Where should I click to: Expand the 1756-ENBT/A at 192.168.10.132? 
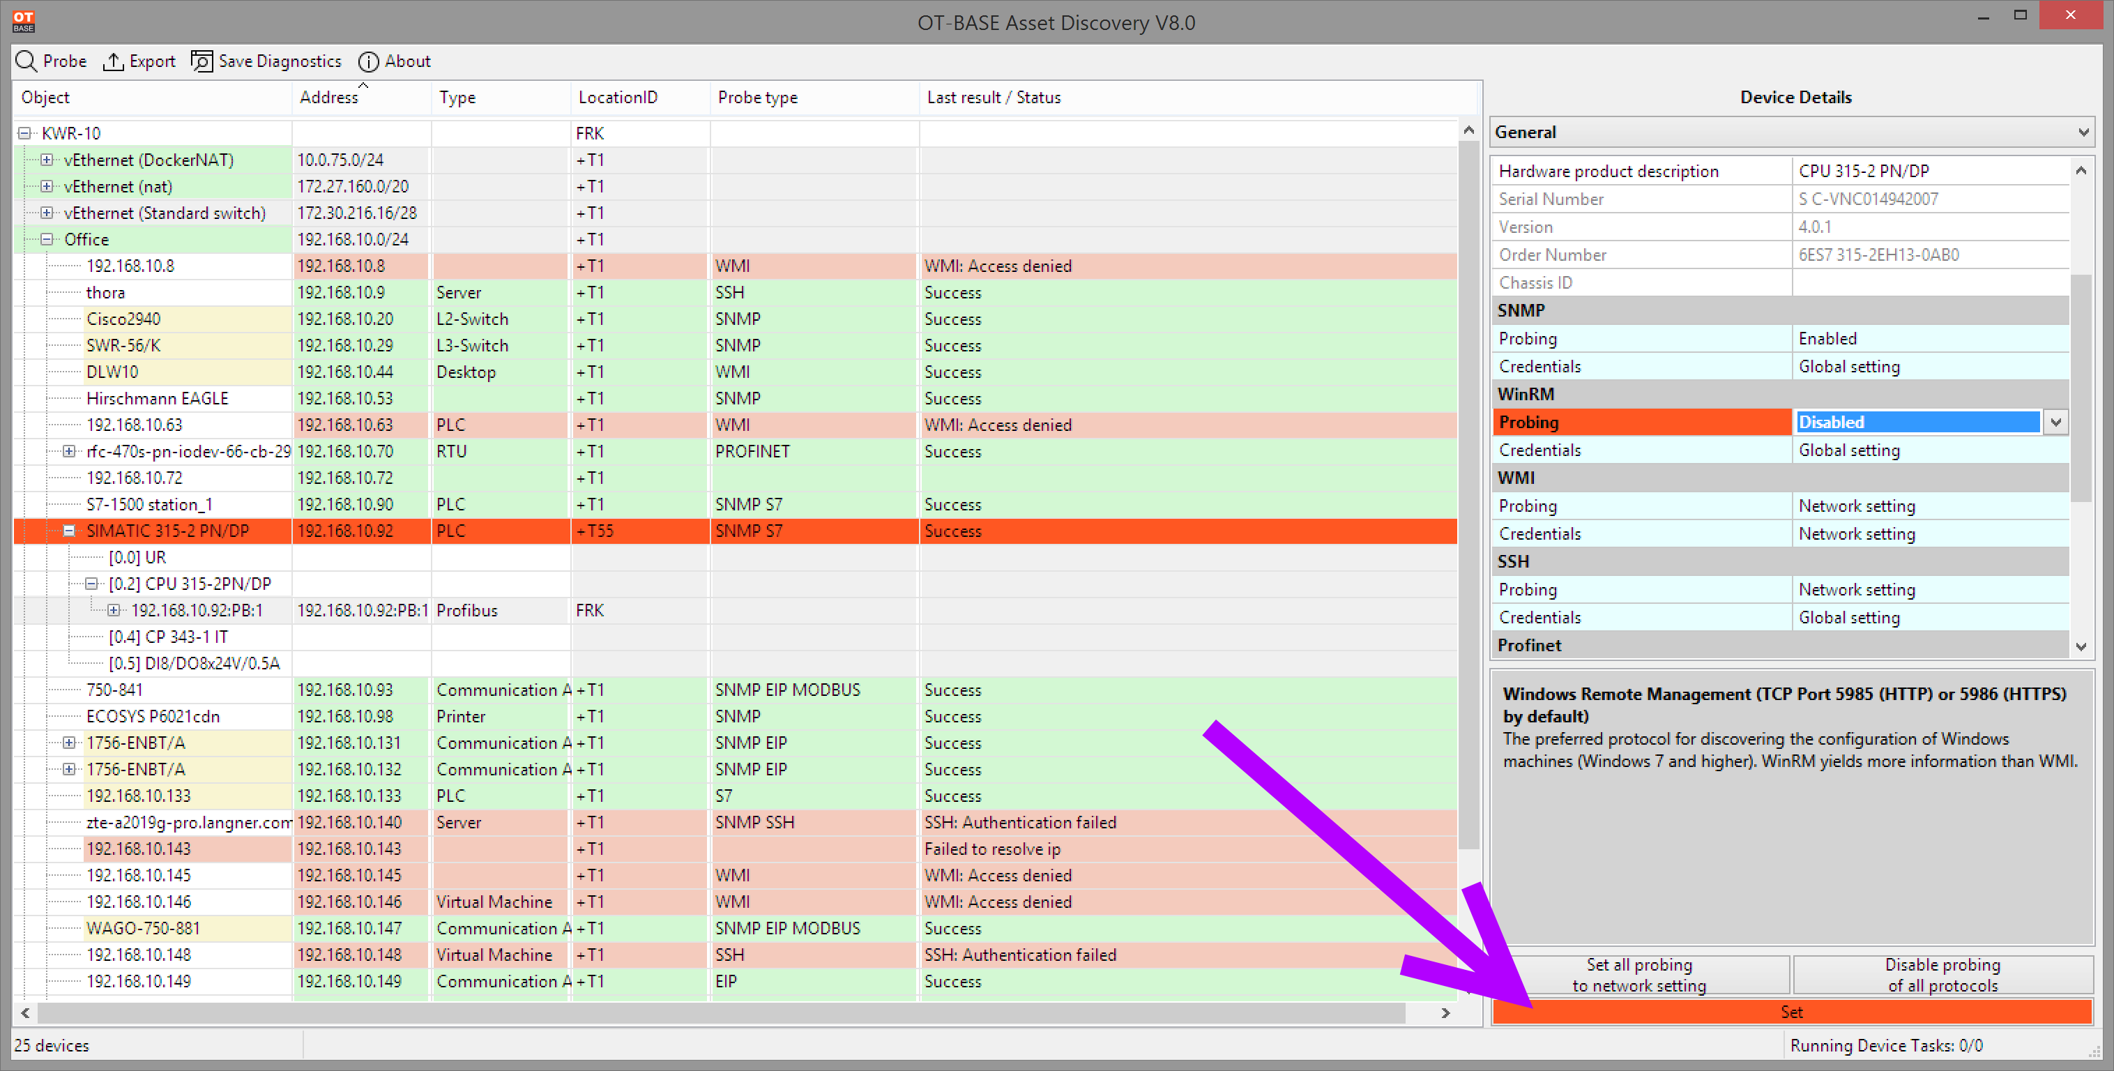pos(69,769)
